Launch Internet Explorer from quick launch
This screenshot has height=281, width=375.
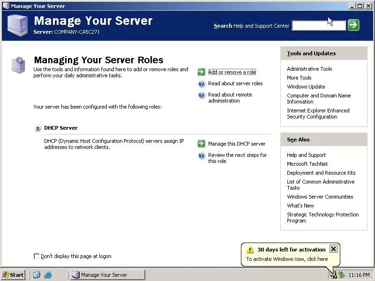[48, 275]
